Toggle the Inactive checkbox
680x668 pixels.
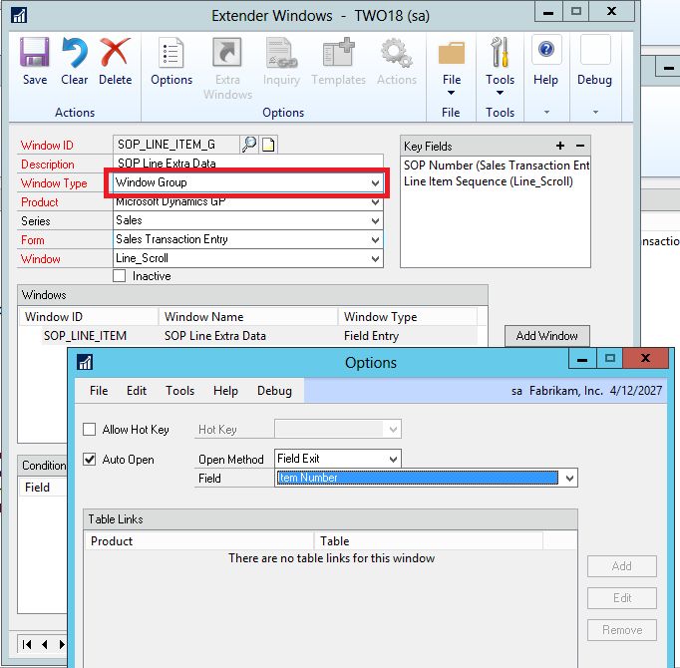click(119, 276)
